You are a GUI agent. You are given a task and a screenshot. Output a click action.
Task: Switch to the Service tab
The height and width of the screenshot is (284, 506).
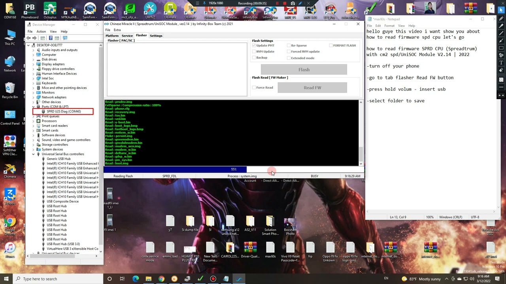127,35
